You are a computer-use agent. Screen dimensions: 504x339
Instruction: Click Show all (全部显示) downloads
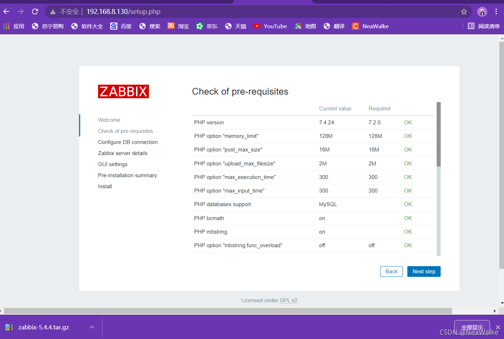[x=472, y=328]
